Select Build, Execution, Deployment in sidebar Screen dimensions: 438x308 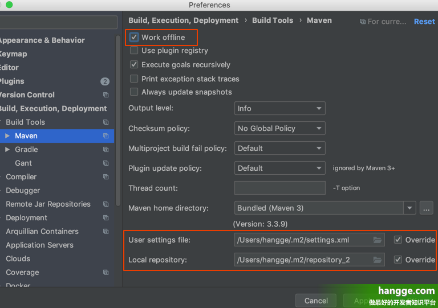[53, 108]
